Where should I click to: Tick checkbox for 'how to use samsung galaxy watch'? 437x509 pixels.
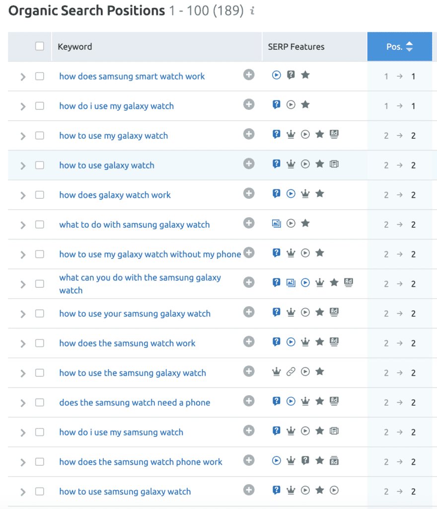(x=40, y=492)
